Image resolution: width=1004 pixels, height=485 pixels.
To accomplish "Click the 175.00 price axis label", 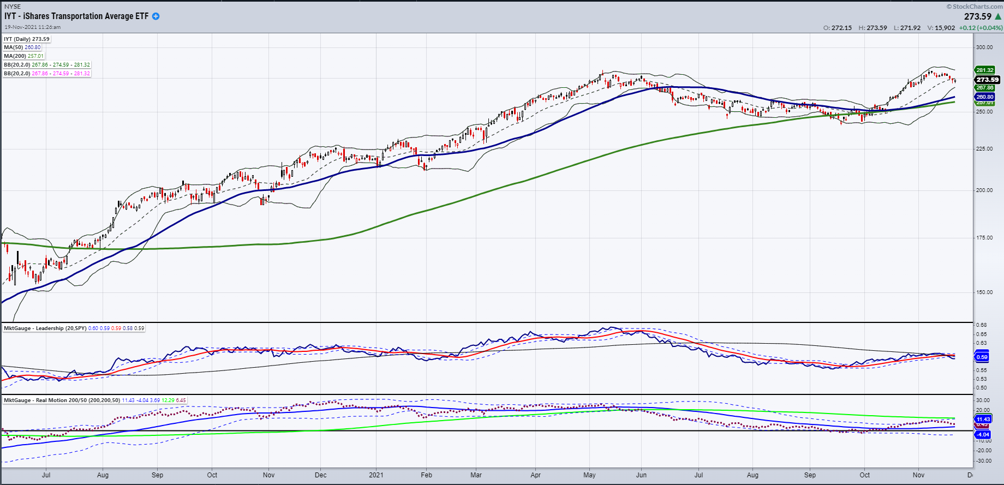I will tap(985, 238).
